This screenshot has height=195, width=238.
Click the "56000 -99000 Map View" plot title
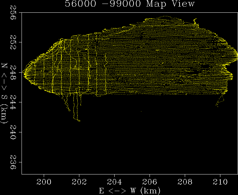[x=130, y=4]
